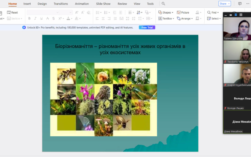The width and height of the screenshot is (251, 157).
Task: Click the superscript X² icon
Action: (60, 19)
